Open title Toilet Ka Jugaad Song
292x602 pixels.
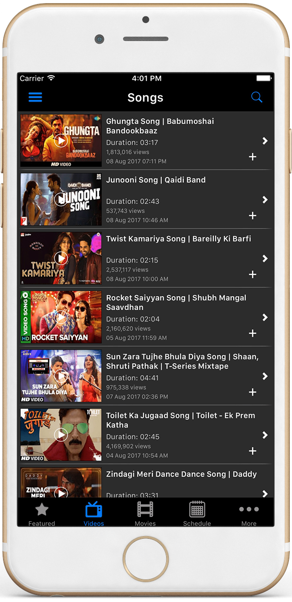click(181, 420)
